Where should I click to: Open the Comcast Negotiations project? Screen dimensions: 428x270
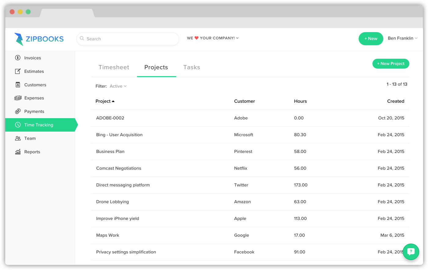click(119, 168)
